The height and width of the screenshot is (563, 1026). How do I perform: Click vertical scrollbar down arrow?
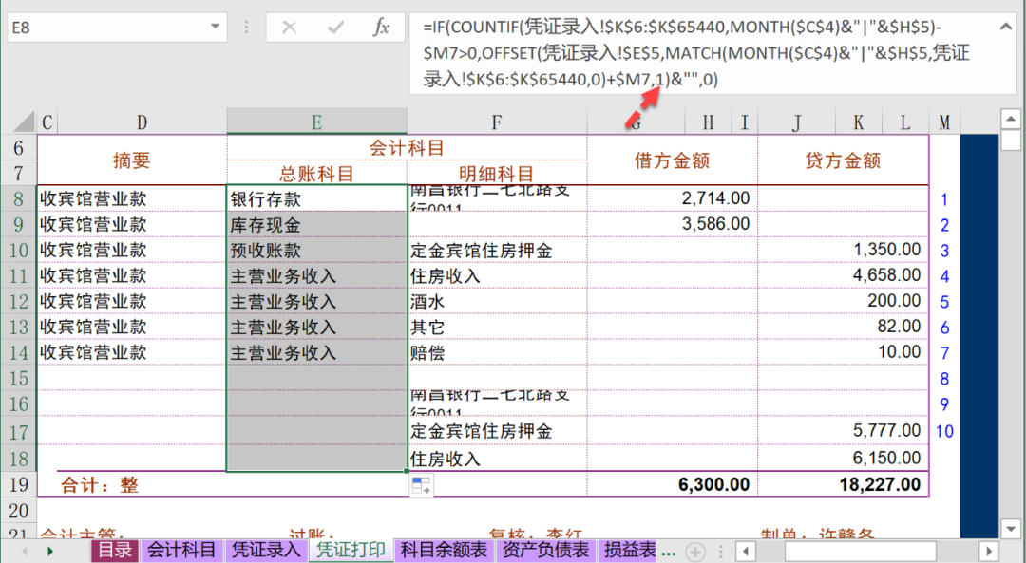pos(1011,528)
